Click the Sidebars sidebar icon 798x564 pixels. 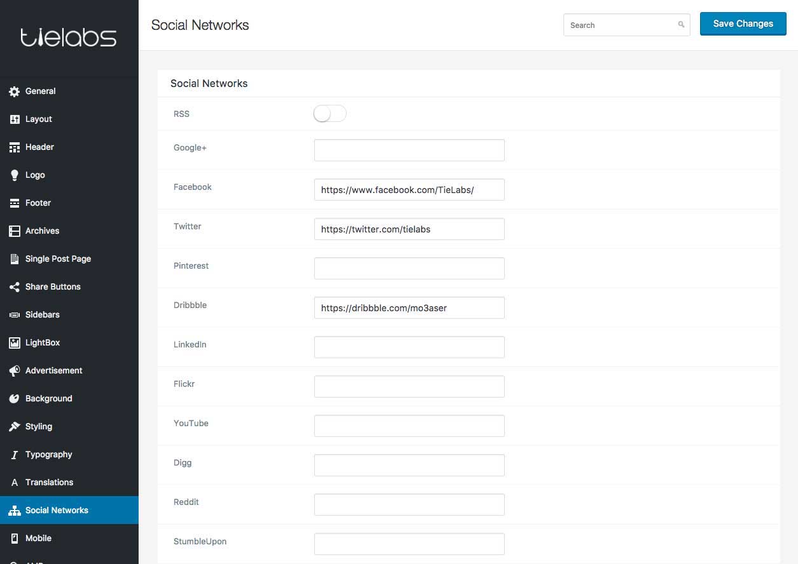[x=14, y=315]
